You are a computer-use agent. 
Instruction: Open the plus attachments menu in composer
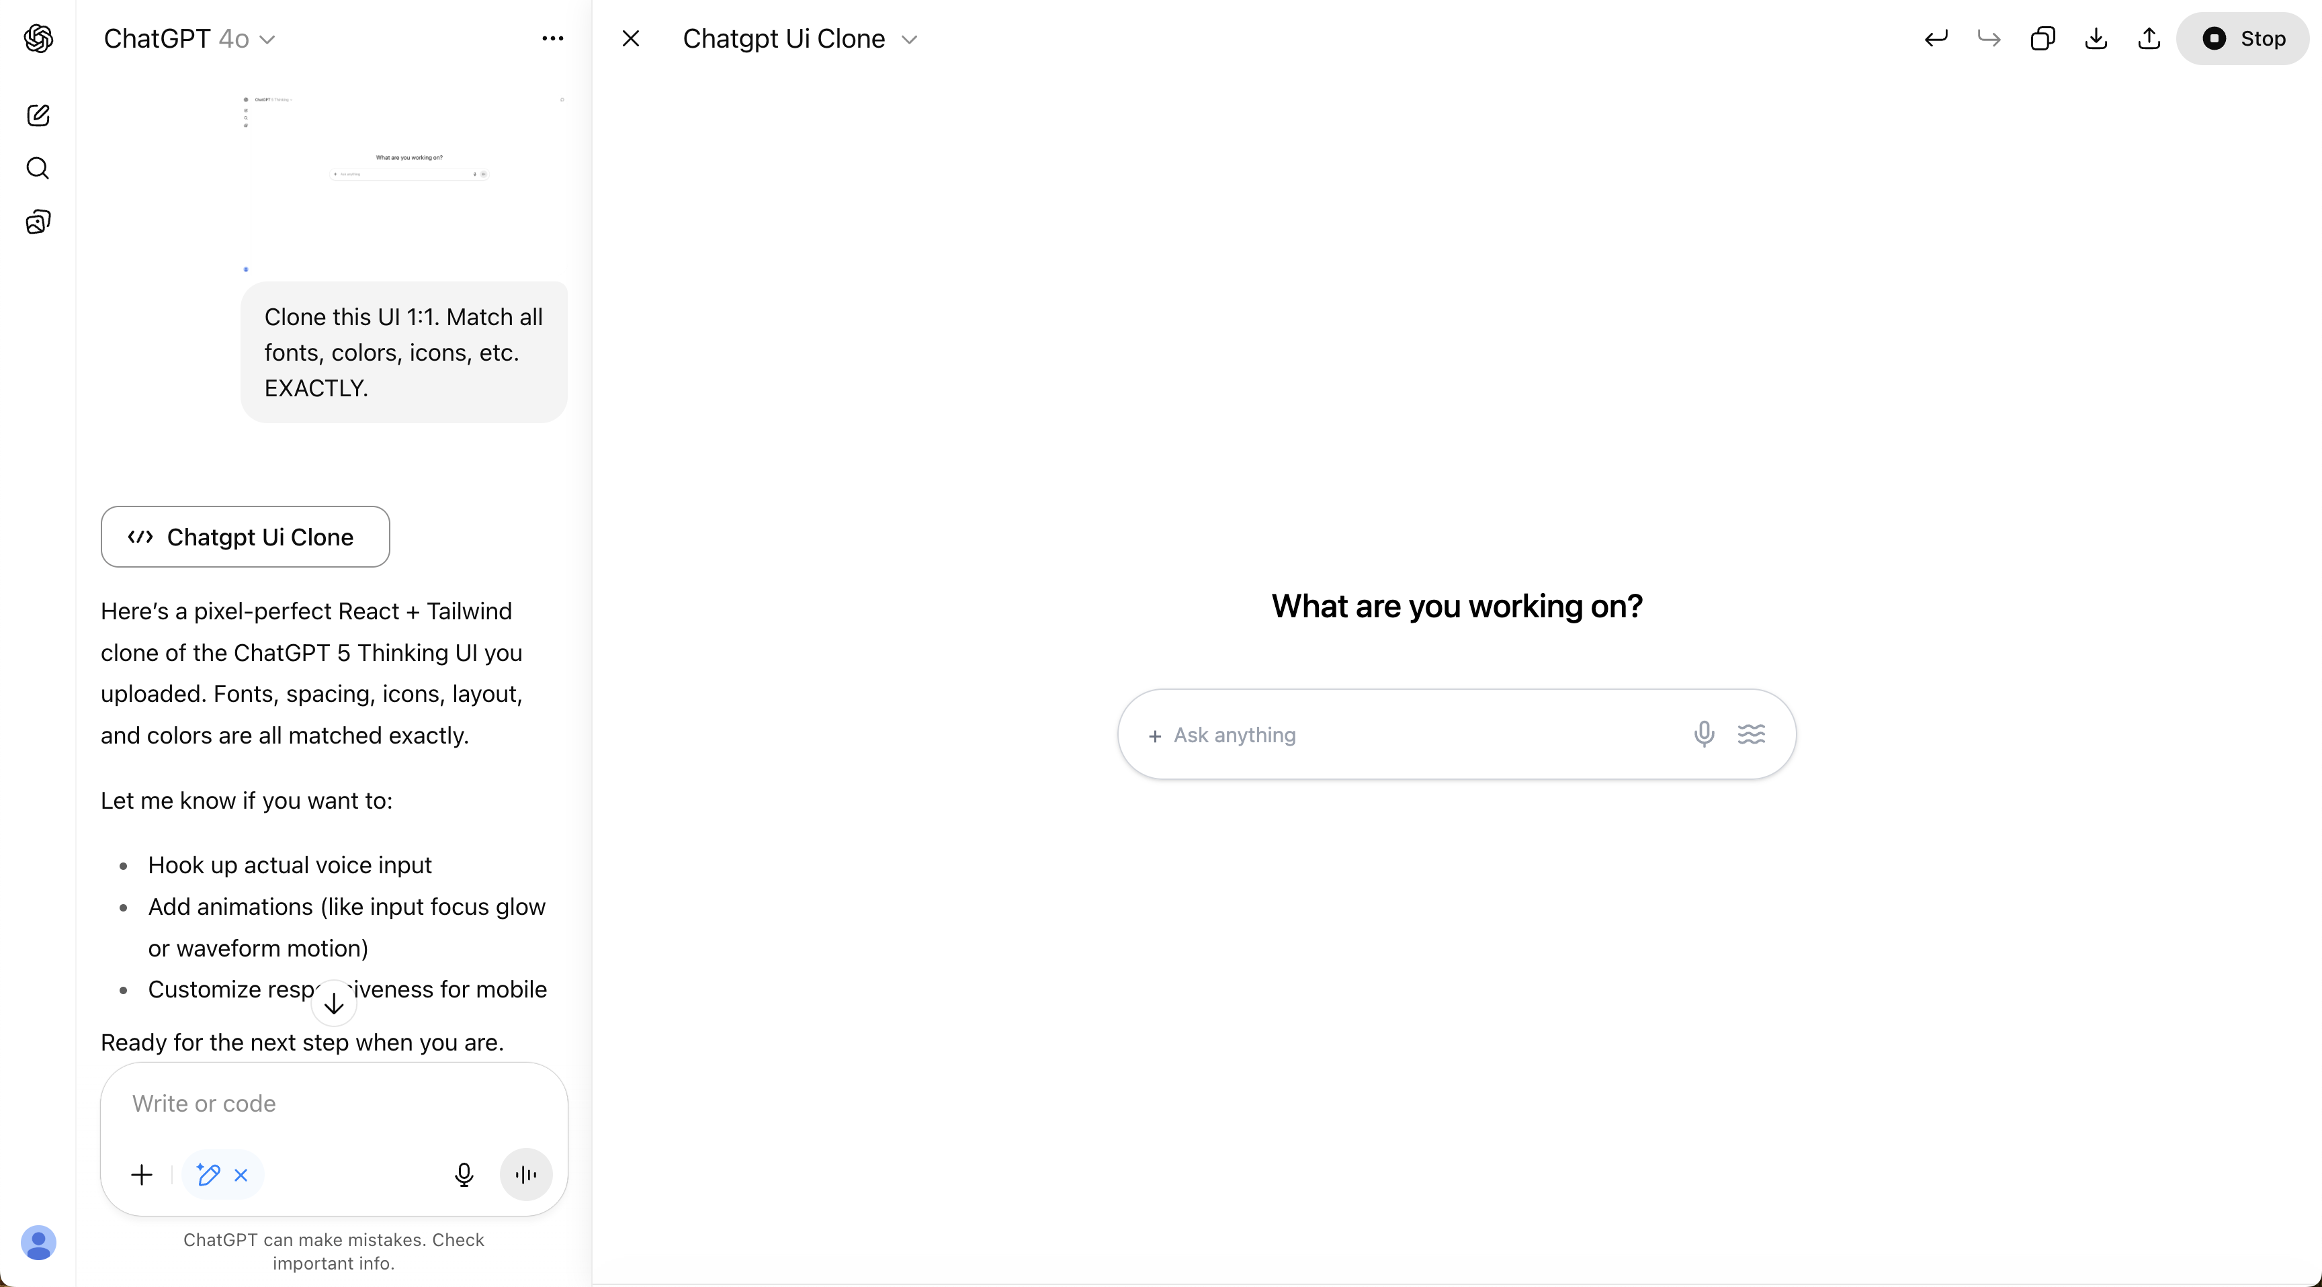click(x=142, y=1174)
